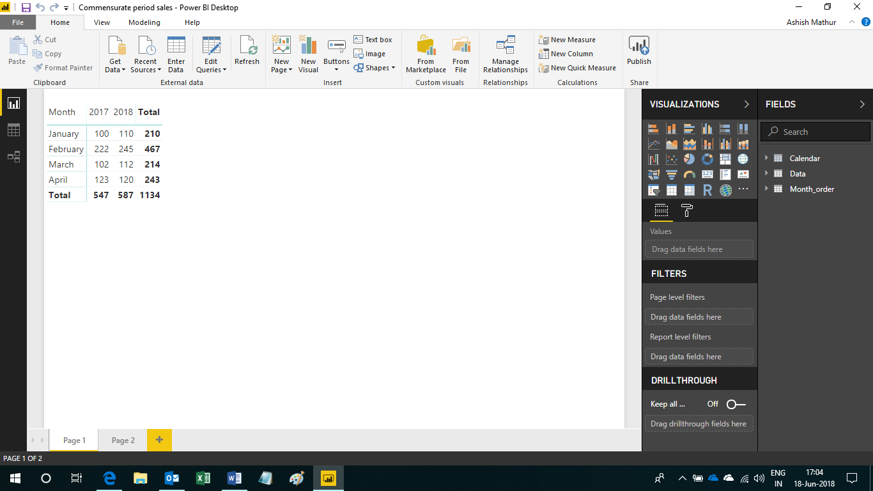Pick the Gauge visualization

pyautogui.click(x=690, y=175)
